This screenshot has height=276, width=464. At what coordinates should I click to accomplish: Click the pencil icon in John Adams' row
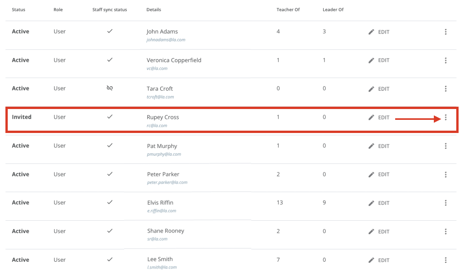(x=371, y=32)
